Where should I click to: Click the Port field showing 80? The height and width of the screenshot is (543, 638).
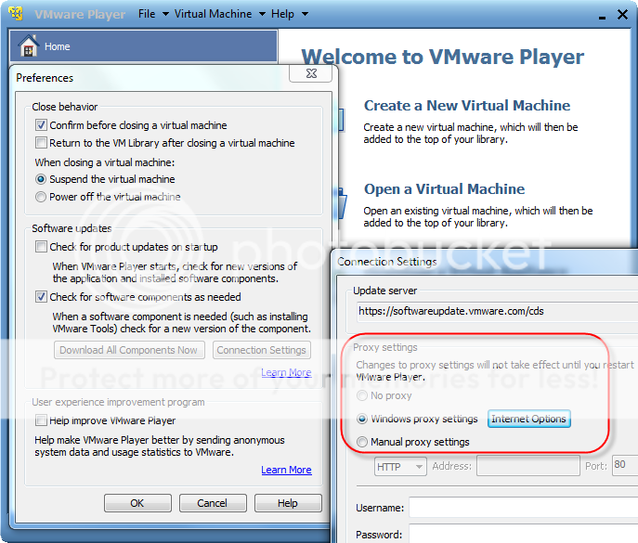pos(625,465)
